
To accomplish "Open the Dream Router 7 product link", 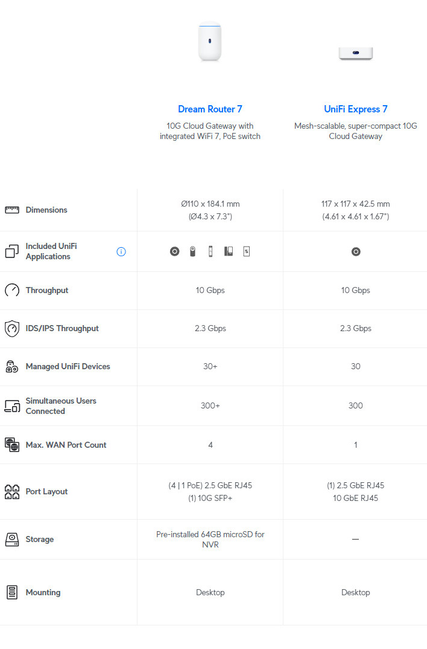I will click(x=210, y=109).
